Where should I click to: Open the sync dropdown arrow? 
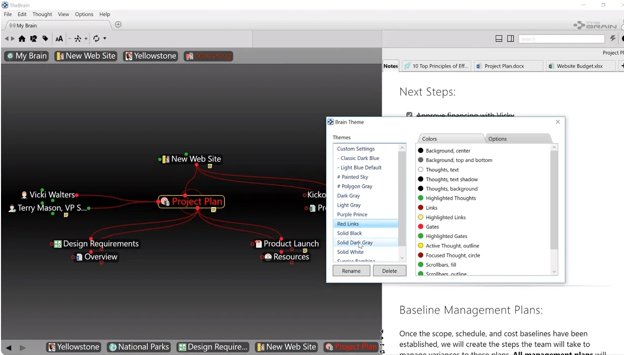[x=105, y=39]
